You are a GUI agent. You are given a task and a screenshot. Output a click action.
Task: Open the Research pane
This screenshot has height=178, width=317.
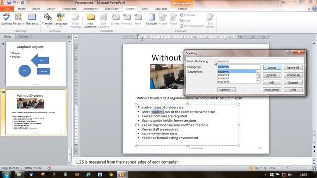pyautogui.click(x=19, y=19)
